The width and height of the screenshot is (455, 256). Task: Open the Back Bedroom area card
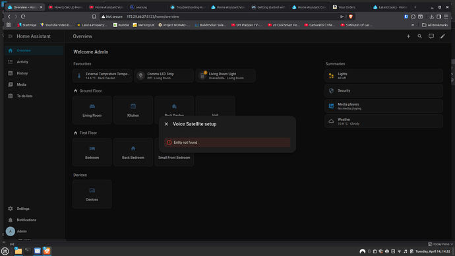pyautogui.click(x=133, y=152)
